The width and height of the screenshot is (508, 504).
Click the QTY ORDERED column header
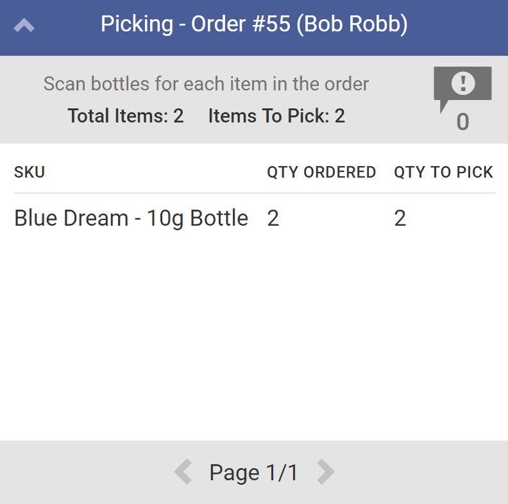tap(321, 172)
